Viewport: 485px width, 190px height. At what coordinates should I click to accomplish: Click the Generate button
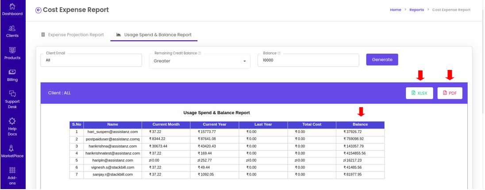(382, 60)
